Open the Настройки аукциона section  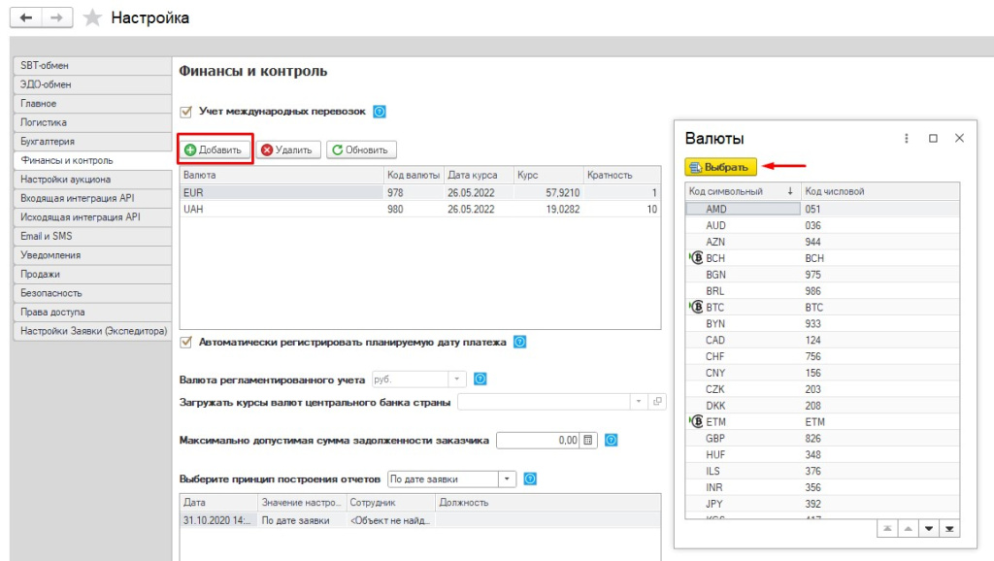92,180
